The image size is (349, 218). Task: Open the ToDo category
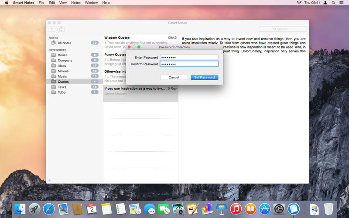(x=75, y=92)
